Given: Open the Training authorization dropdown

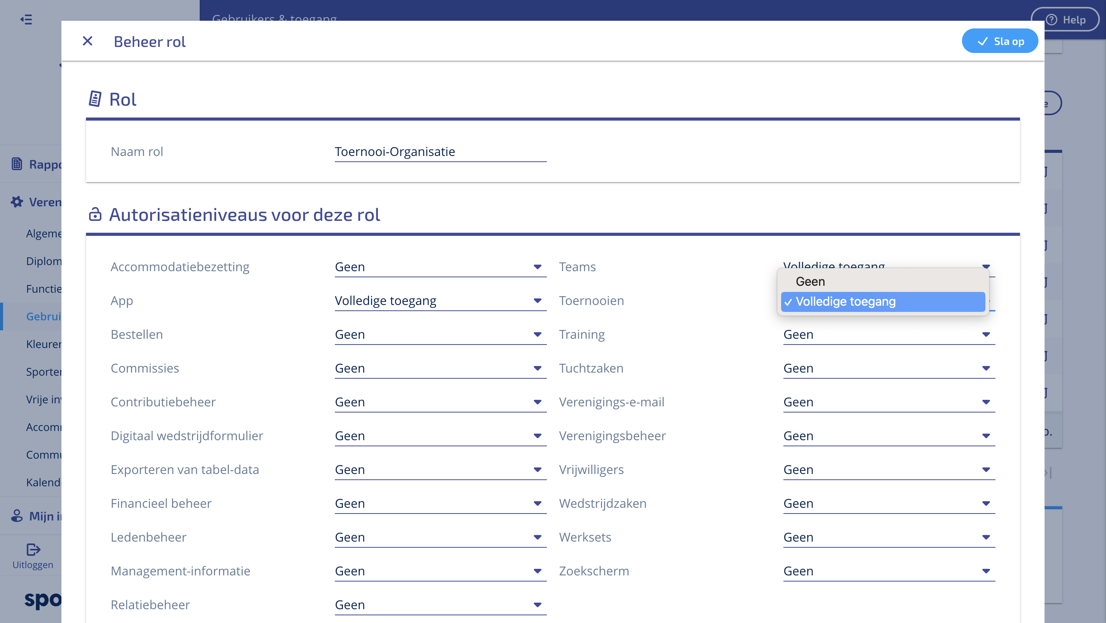Looking at the screenshot, I should (x=888, y=335).
